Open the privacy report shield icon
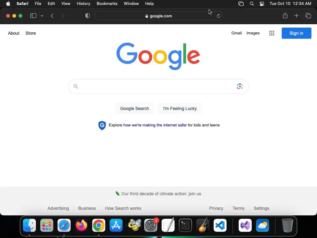The image size is (317, 238). pyautogui.click(x=88, y=16)
